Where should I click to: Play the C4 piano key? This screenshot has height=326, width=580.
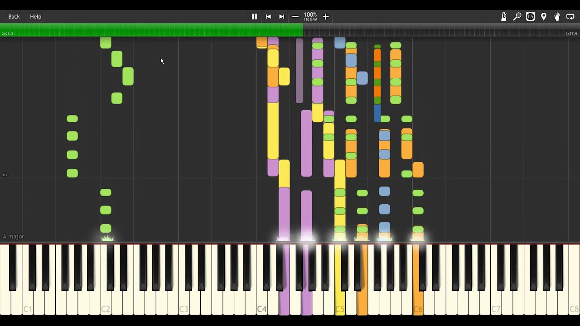pos(261,303)
